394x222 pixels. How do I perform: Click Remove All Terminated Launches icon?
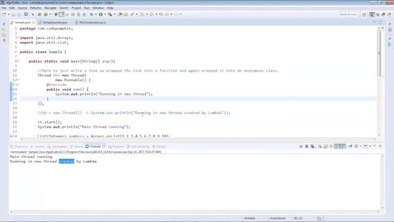click(312, 146)
